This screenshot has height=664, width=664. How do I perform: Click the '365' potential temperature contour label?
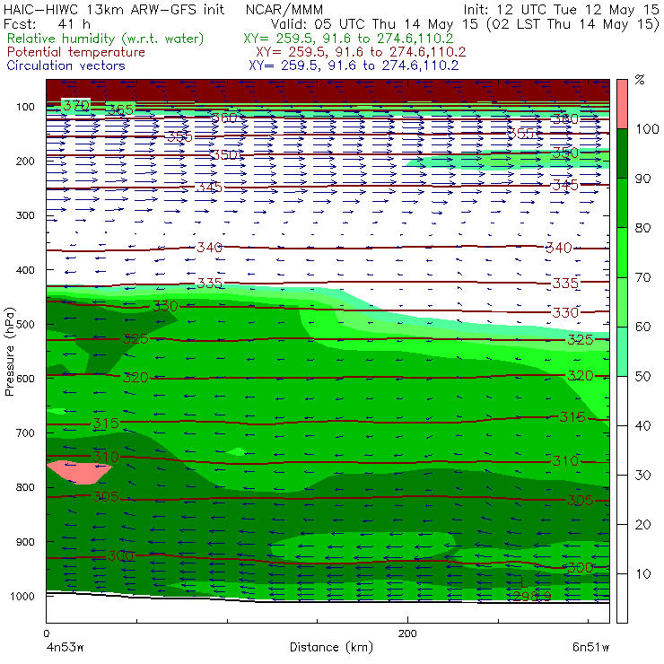pyautogui.click(x=121, y=110)
